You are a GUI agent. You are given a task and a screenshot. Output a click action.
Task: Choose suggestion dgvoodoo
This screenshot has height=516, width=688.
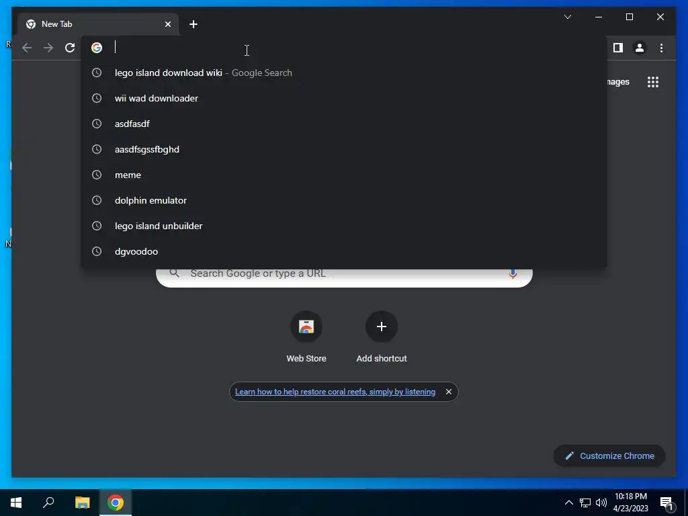pyautogui.click(x=344, y=251)
